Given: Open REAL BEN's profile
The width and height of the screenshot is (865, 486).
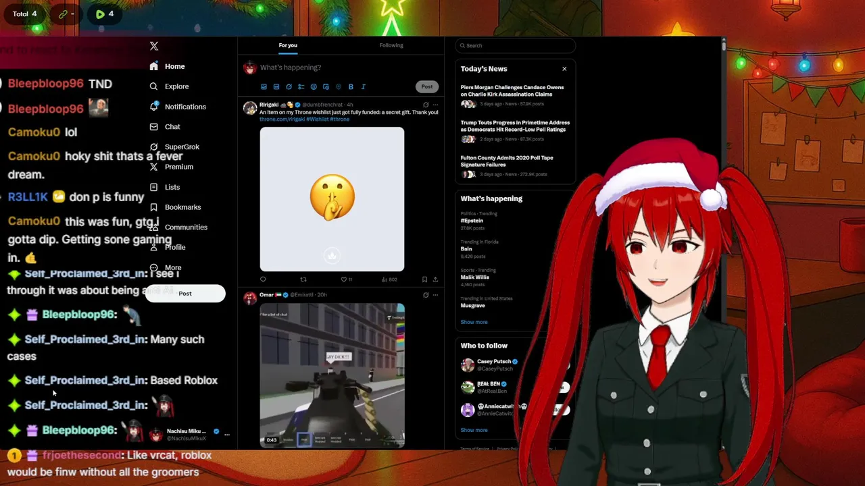Looking at the screenshot, I should click(x=489, y=384).
